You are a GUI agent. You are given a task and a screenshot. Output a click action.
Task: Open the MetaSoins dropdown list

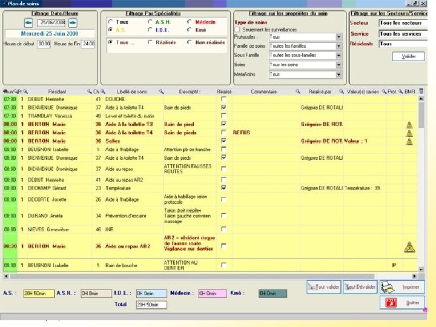click(339, 74)
